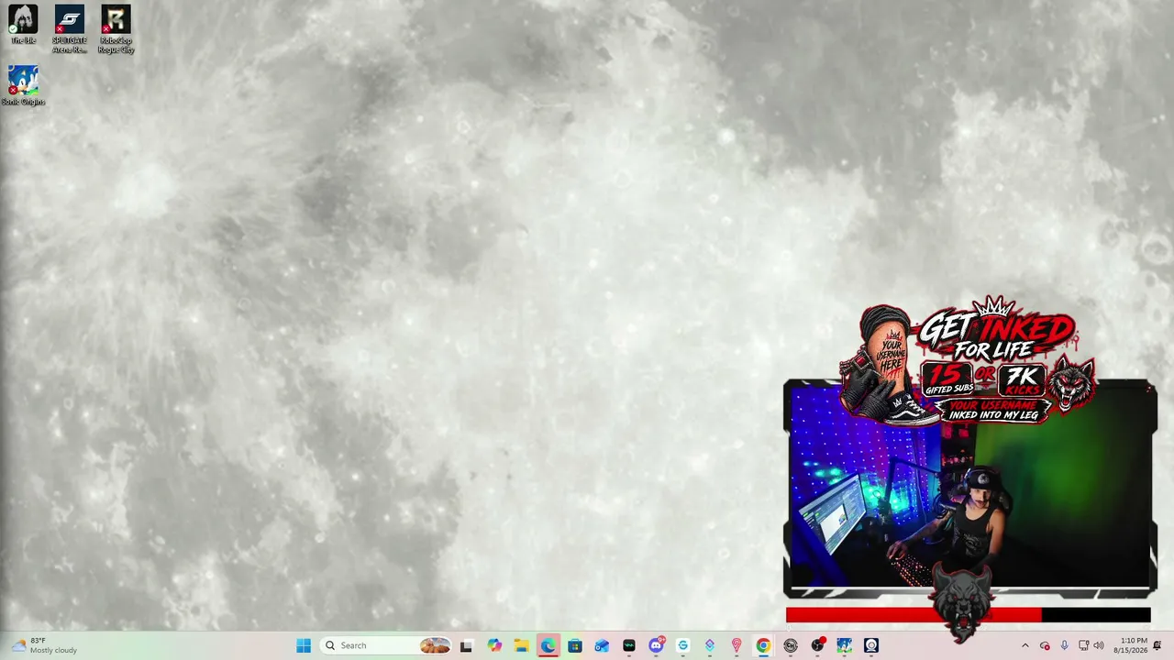Open the webcam app on the taskbar

(871, 645)
